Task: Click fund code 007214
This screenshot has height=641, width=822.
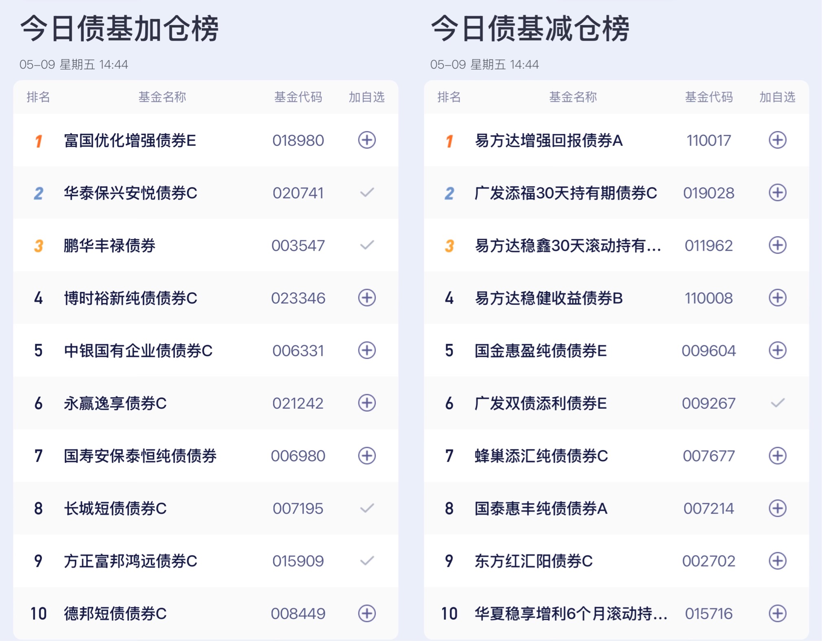Action: coord(709,508)
